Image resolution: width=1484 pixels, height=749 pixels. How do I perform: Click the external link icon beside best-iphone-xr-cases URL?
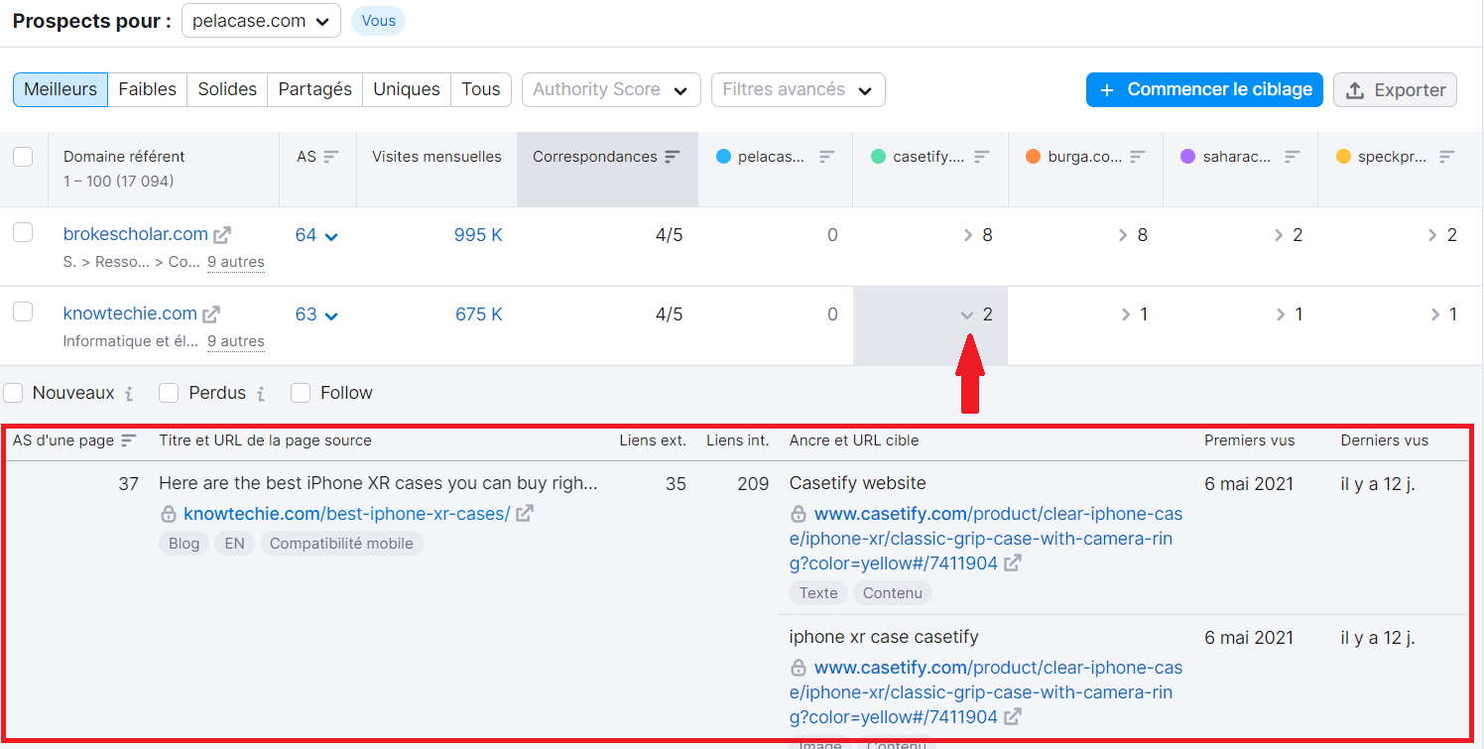[525, 514]
